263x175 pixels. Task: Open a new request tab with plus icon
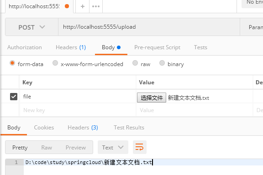[83, 6]
